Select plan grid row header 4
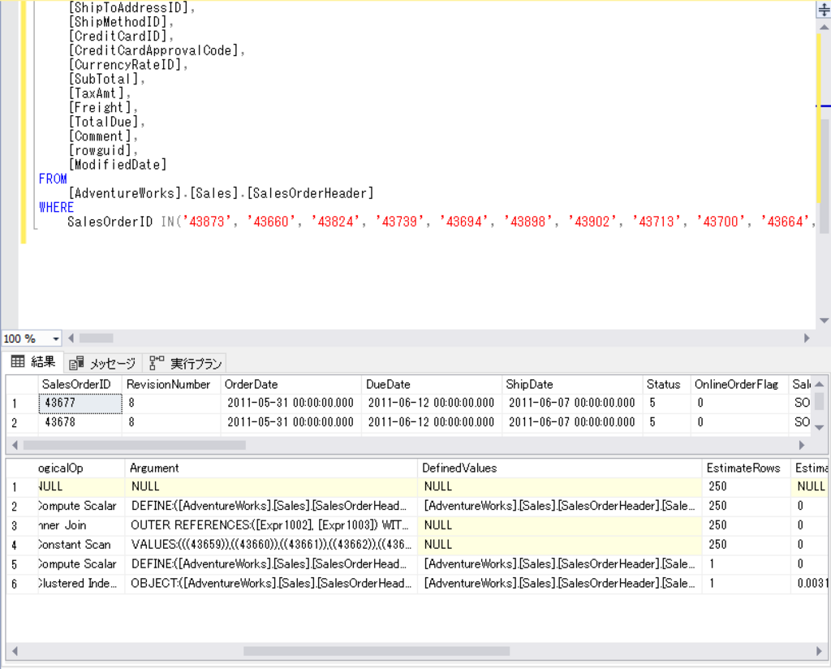 (22, 545)
